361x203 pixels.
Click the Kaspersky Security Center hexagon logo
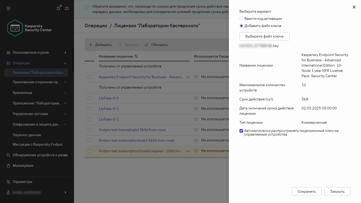(x=15, y=28)
